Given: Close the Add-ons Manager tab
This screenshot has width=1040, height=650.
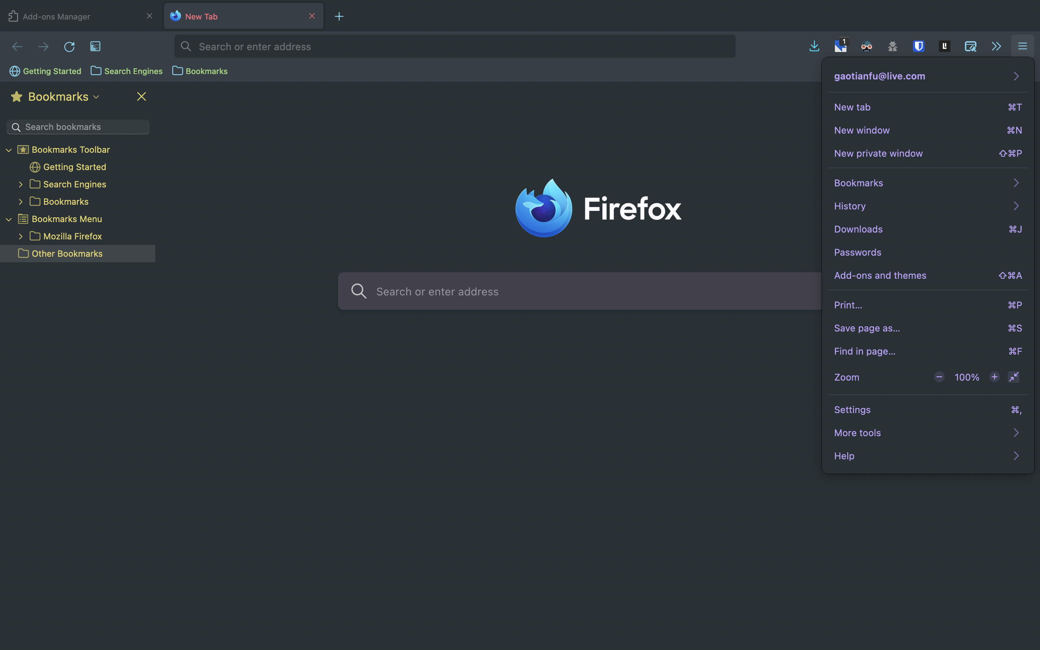Looking at the screenshot, I should 149,16.
